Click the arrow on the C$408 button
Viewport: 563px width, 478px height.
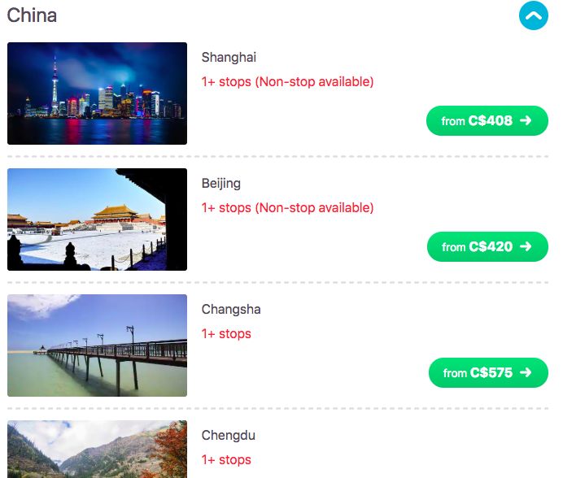tap(526, 121)
